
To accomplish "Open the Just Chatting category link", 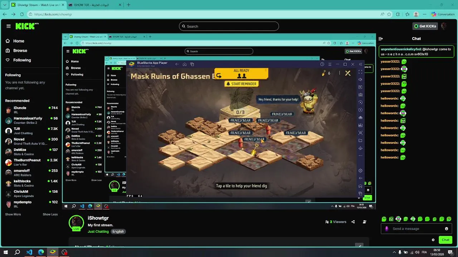I will (x=98, y=232).
